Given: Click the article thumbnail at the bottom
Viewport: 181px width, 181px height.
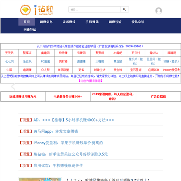Looking at the screenshot, I should tap(40, 179).
